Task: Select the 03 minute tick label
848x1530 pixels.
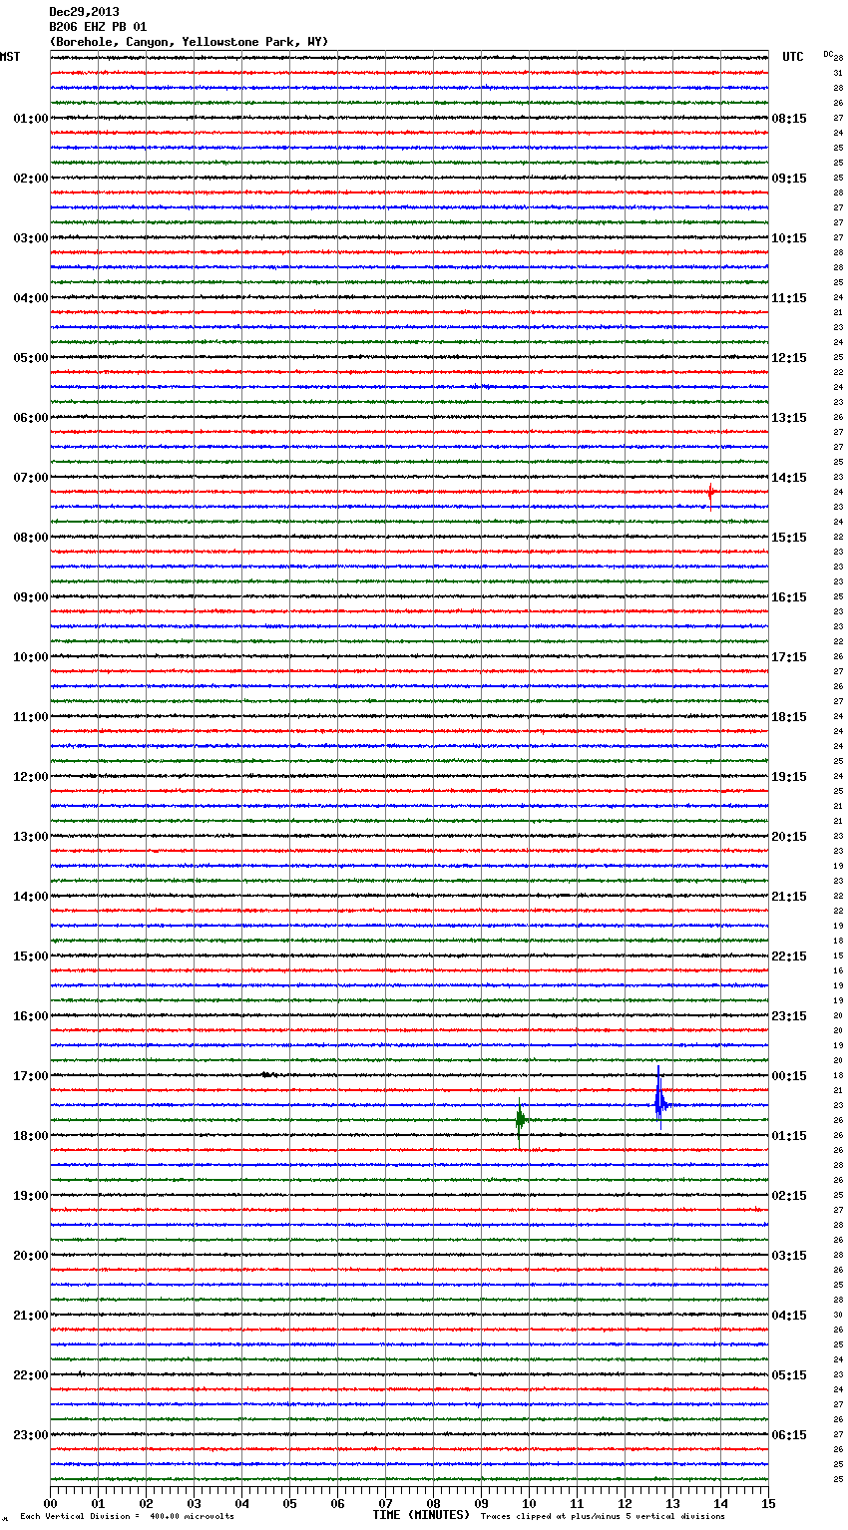Action: [194, 1503]
